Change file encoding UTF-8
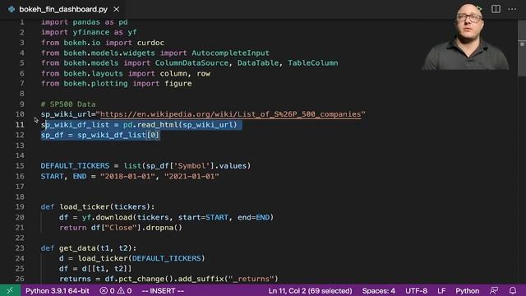Viewport: 526px width, 296px height. tap(417, 290)
